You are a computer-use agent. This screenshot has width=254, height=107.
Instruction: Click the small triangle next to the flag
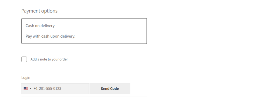pyautogui.click(x=30, y=89)
